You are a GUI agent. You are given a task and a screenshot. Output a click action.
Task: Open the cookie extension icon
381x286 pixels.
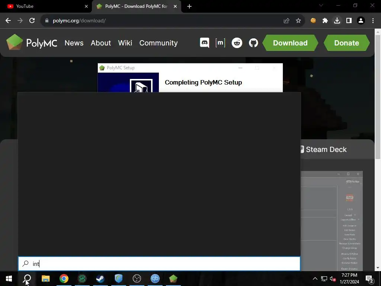click(x=313, y=21)
